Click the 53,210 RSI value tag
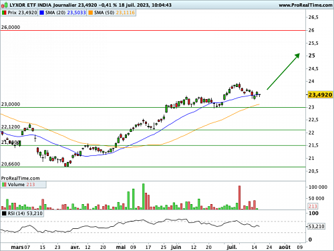The height and width of the screenshot is (251, 334). [x=317, y=226]
